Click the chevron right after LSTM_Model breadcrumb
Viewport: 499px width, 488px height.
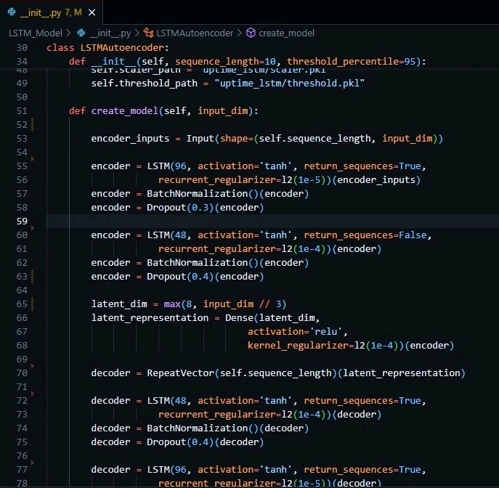[x=69, y=33]
